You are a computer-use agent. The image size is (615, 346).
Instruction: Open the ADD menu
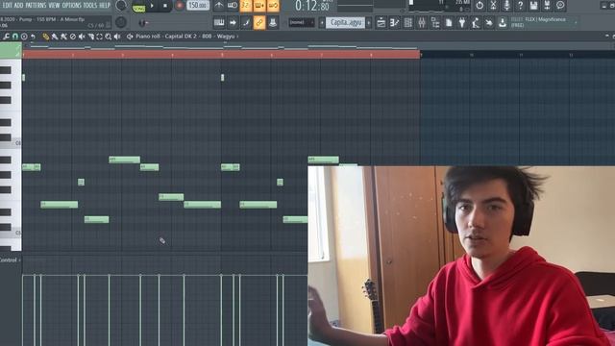click(x=19, y=5)
